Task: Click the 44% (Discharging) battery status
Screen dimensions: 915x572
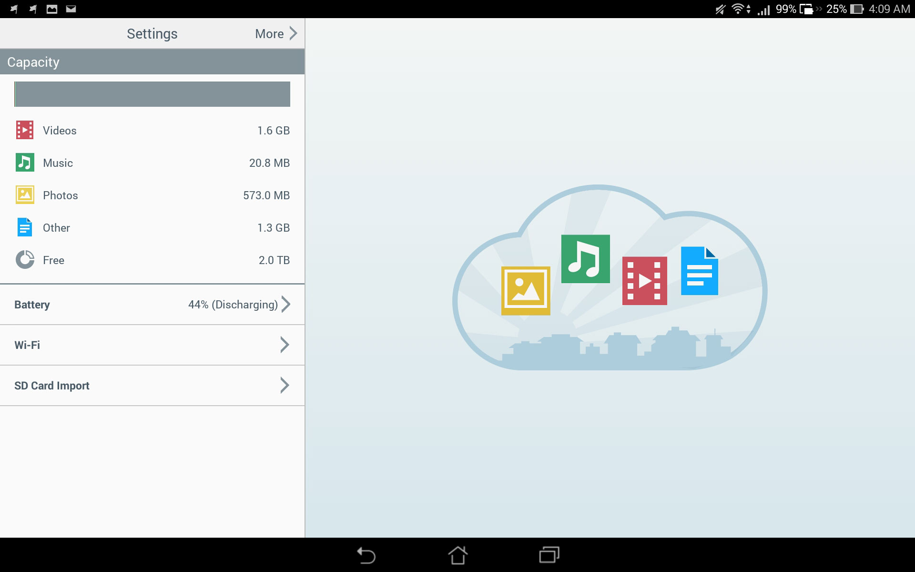Action: click(x=233, y=305)
